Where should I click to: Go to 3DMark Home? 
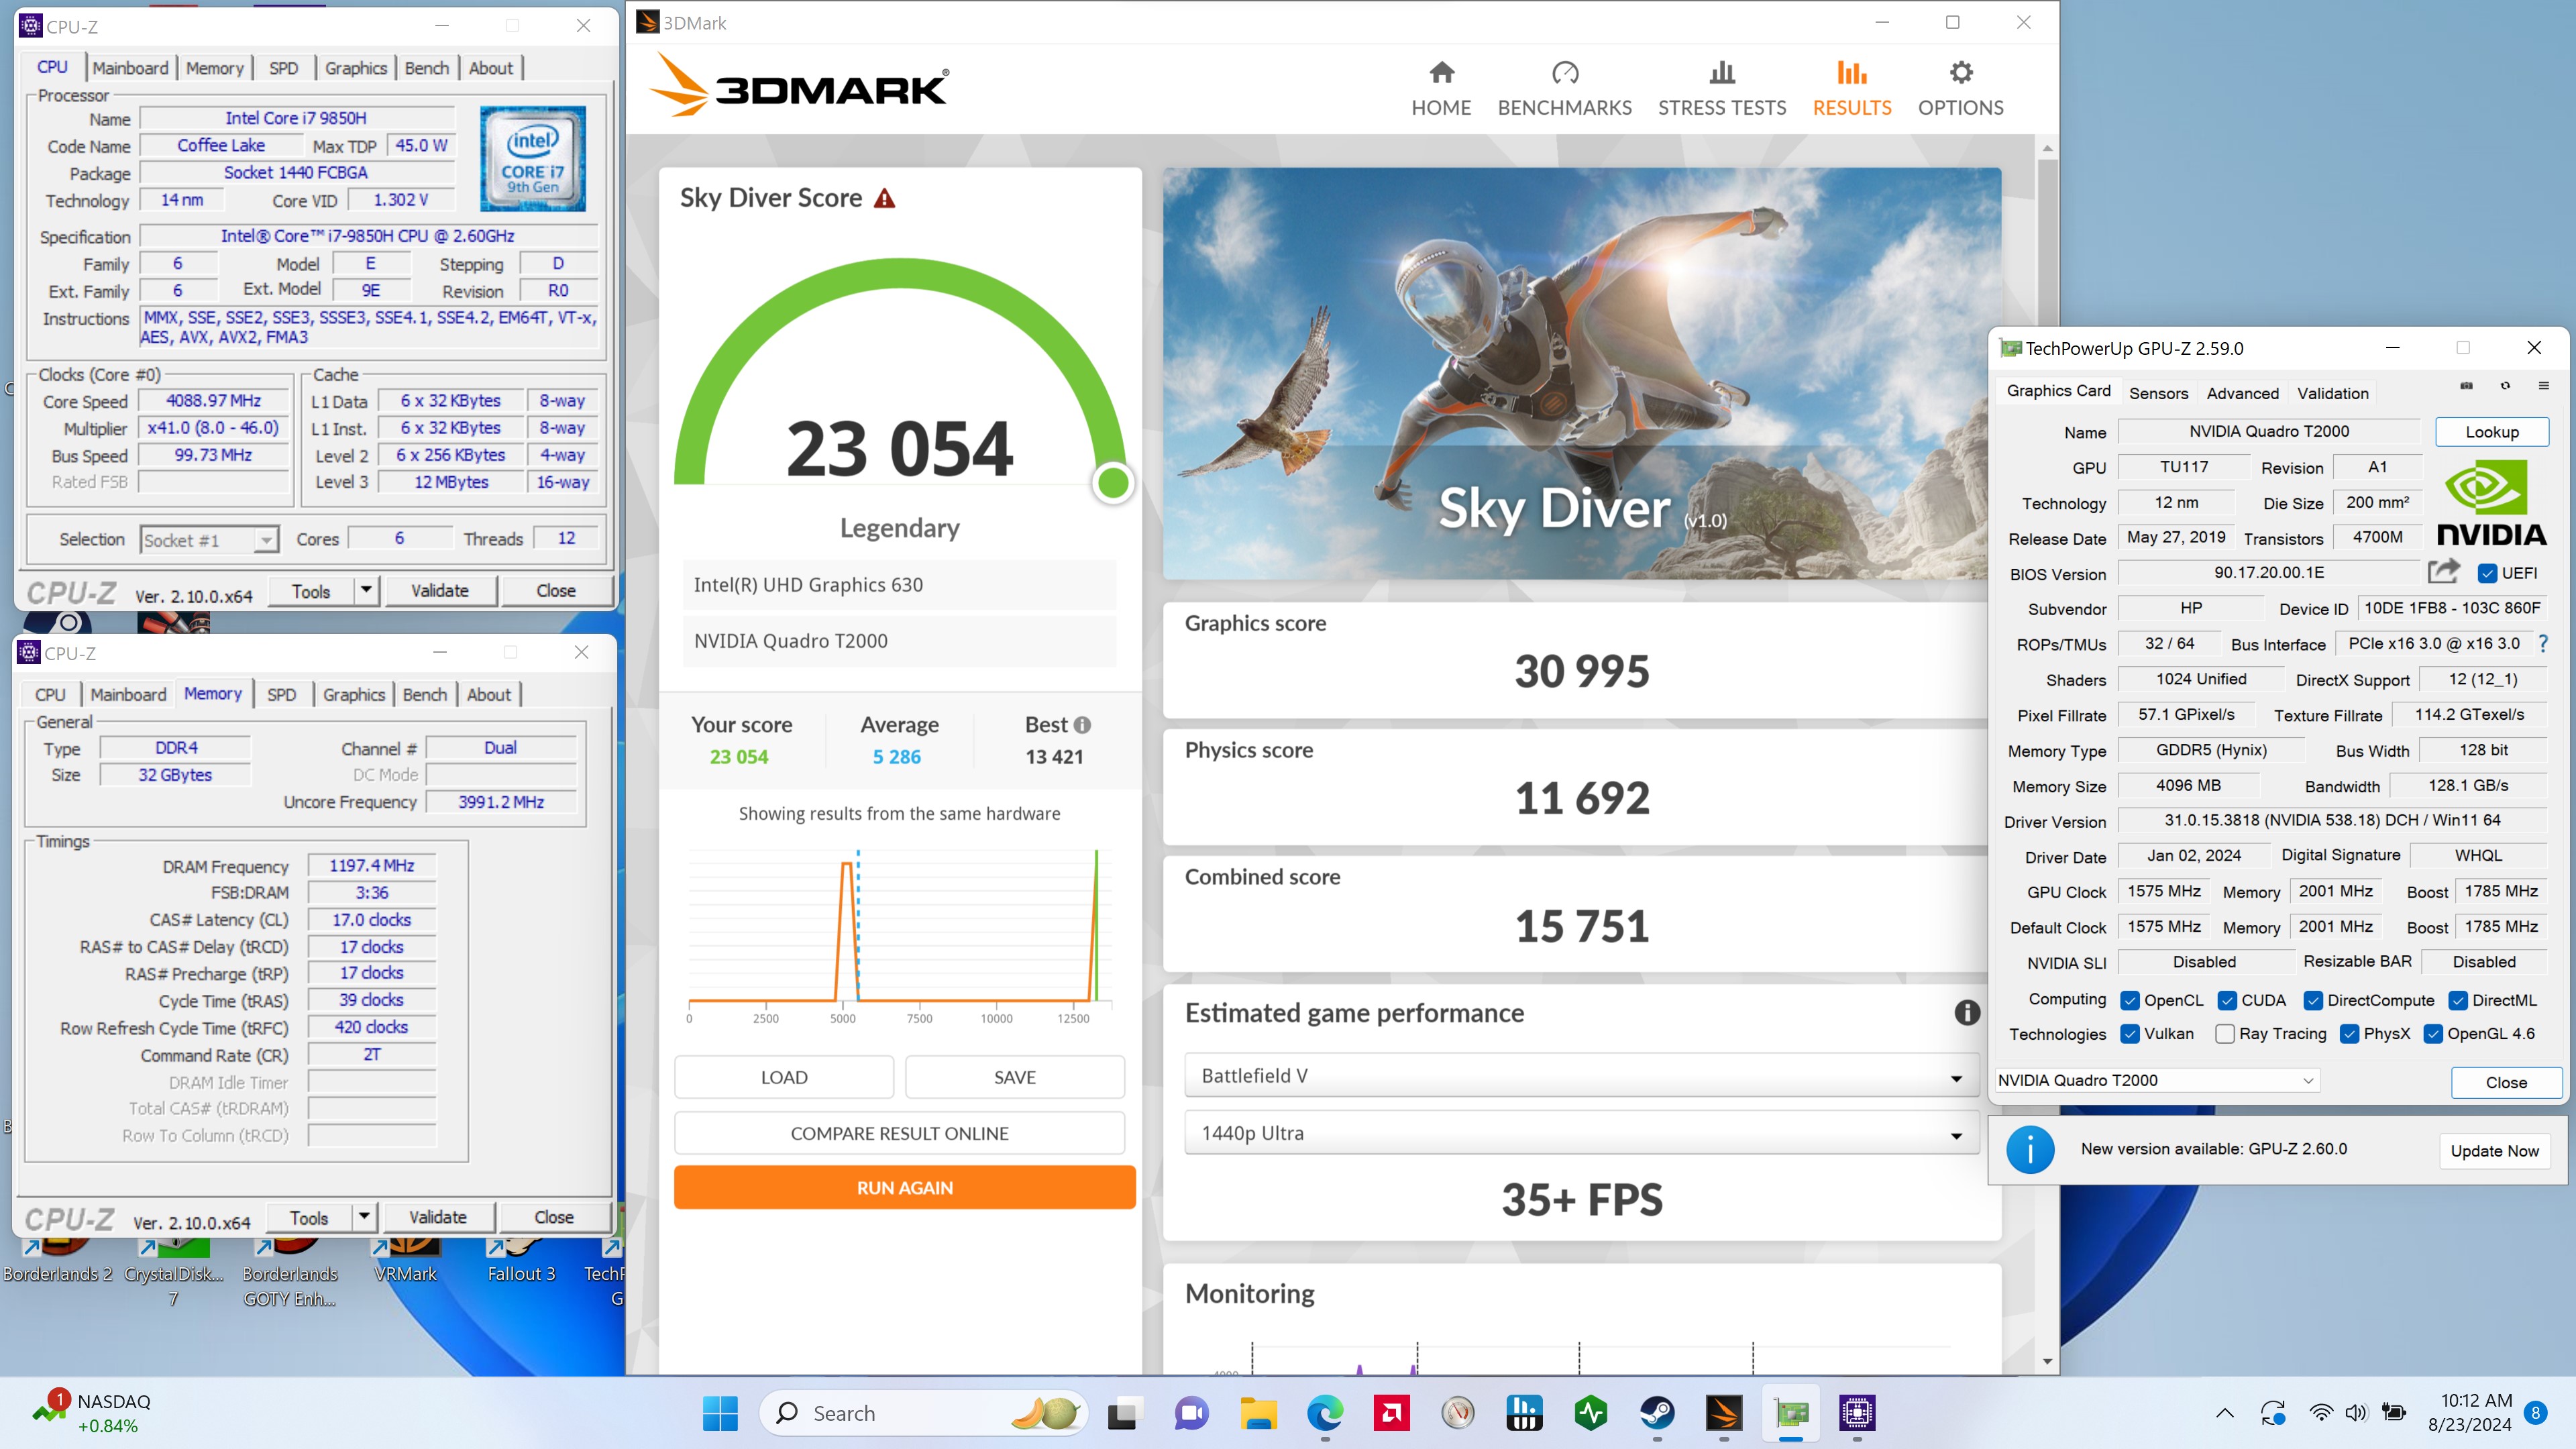coord(1441,89)
